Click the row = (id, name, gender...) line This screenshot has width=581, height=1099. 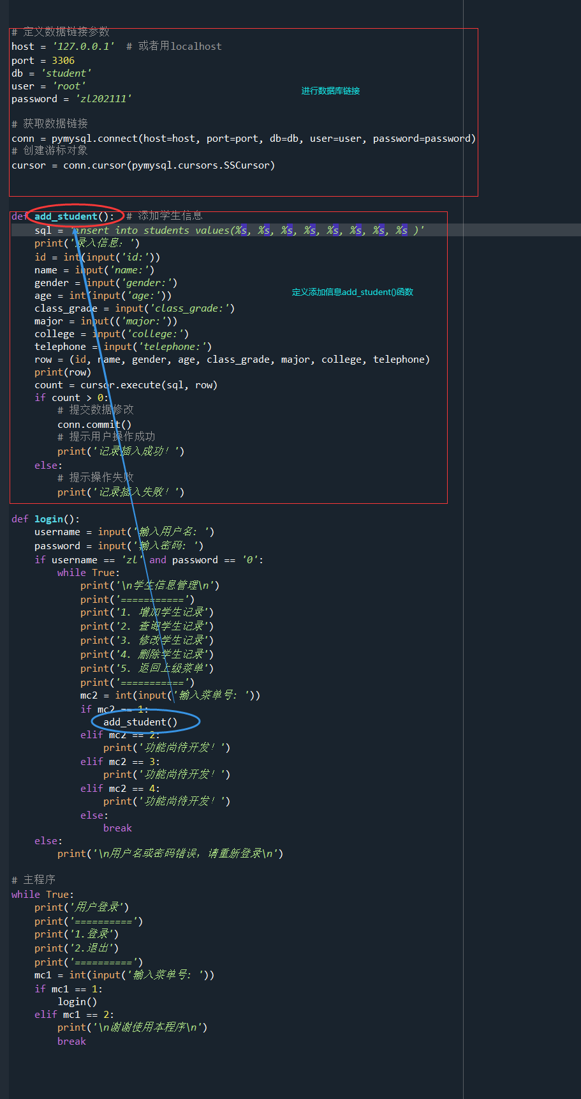(232, 360)
